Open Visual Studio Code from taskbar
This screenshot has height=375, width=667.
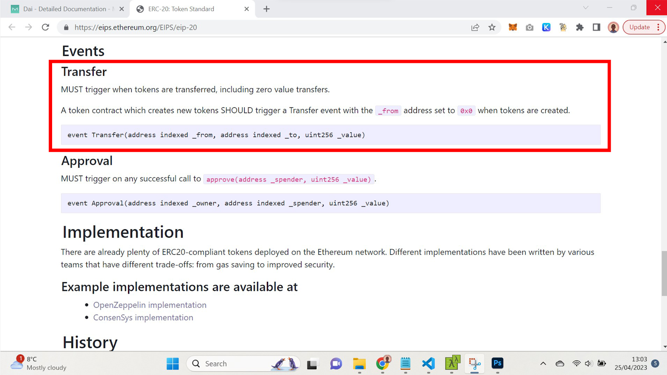tap(428, 363)
